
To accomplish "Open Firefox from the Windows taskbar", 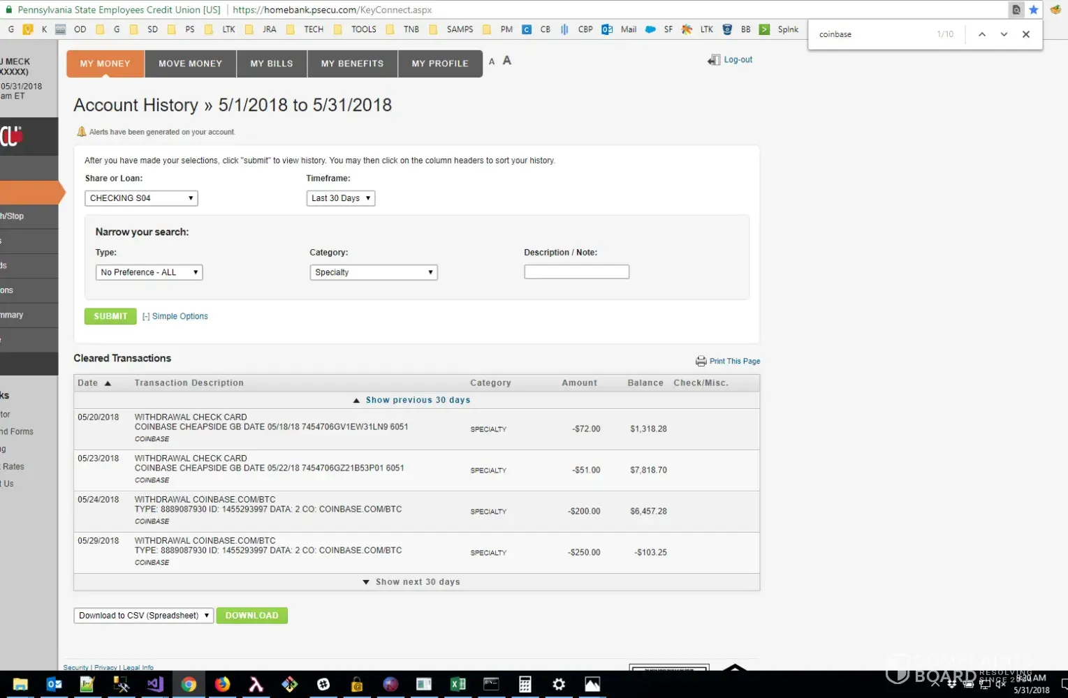I will pyautogui.click(x=222, y=684).
